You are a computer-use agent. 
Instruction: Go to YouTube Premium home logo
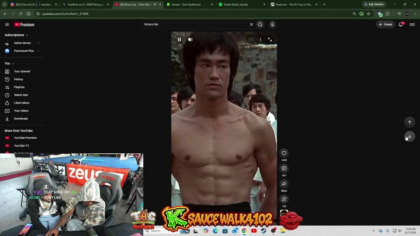click(24, 25)
